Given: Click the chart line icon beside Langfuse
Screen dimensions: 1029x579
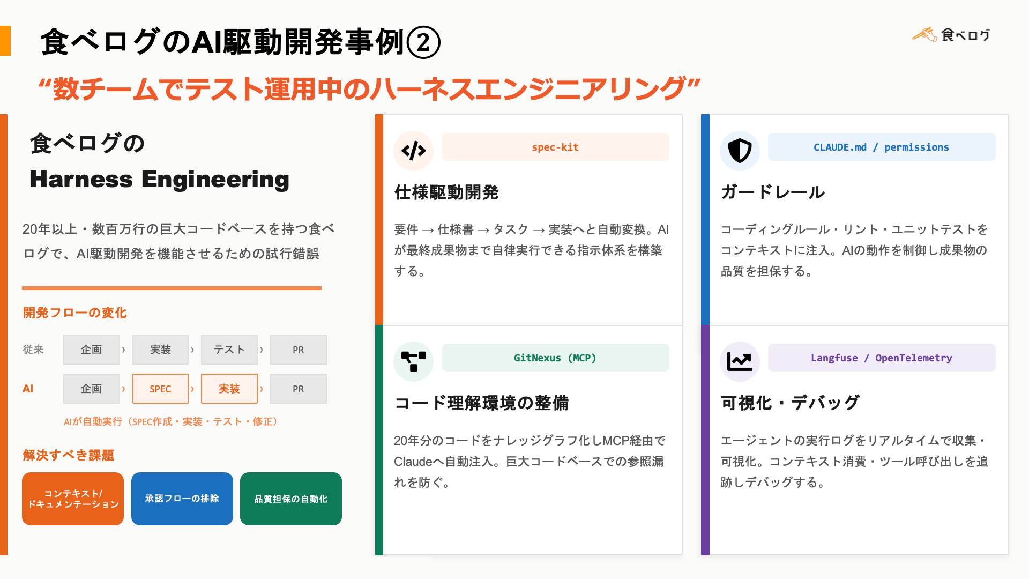Looking at the screenshot, I should (740, 361).
